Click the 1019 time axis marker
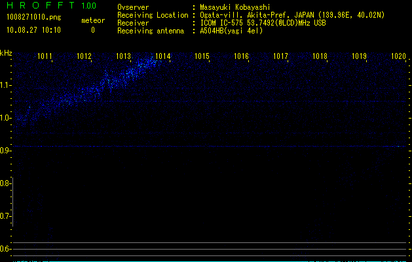The width and height of the screenshot is (412, 262). (x=359, y=56)
